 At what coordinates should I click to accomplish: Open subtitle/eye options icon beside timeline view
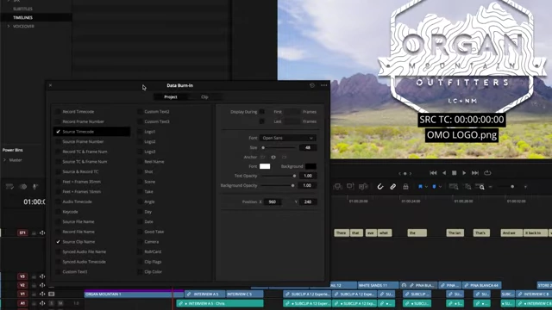click(23, 187)
